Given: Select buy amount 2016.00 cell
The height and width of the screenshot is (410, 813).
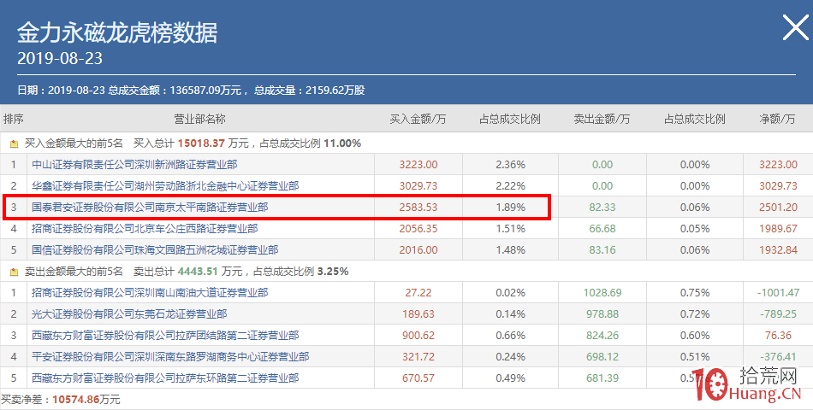Looking at the screenshot, I should pyautogui.click(x=418, y=250).
